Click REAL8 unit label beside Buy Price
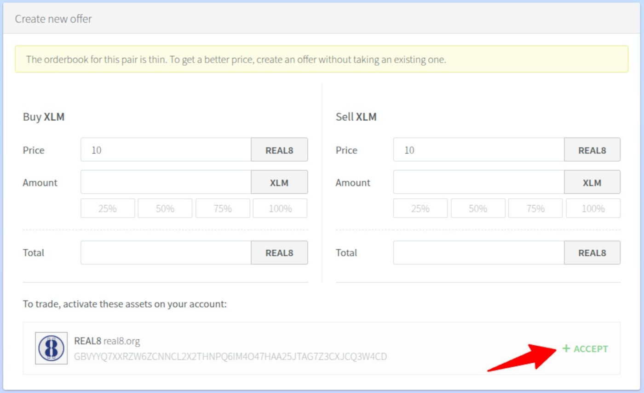 click(x=279, y=150)
